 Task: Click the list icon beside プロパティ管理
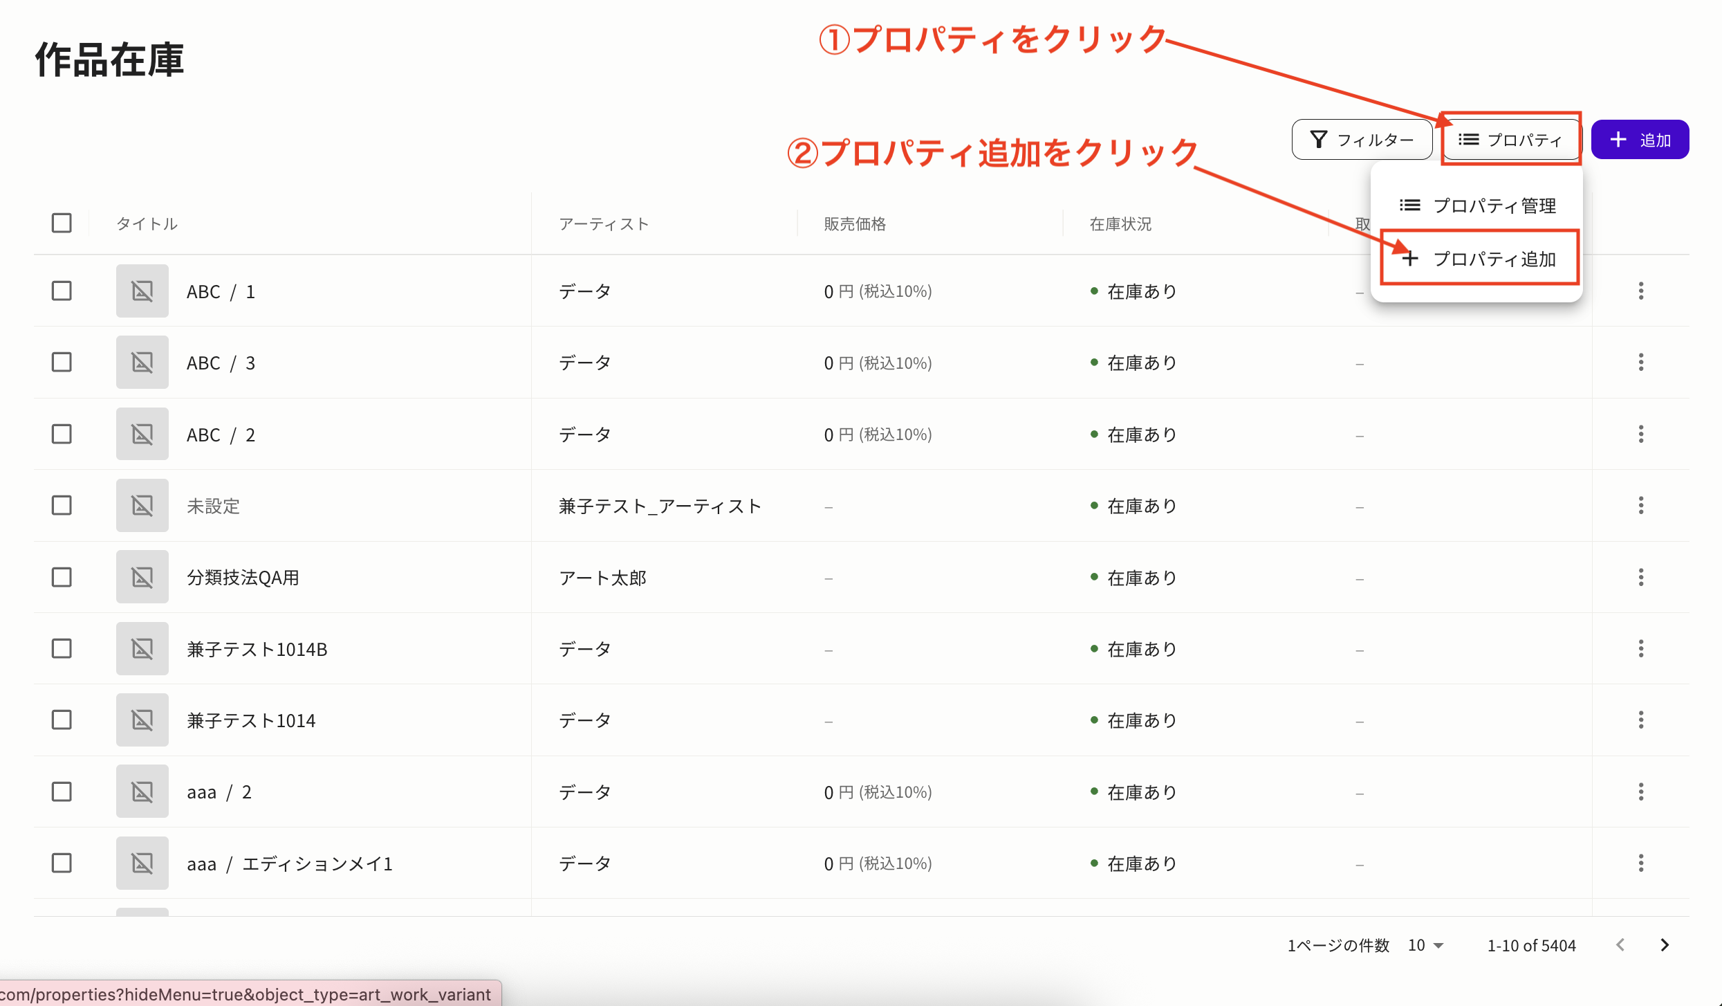pyautogui.click(x=1409, y=204)
